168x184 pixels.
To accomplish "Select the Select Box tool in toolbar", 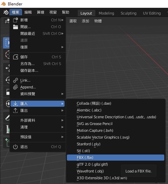I will click(x=6, y=43).
